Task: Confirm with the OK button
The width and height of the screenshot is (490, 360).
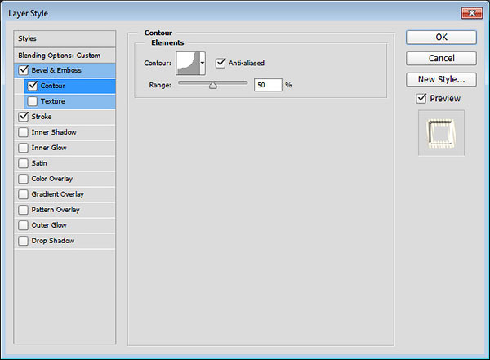Action: coord(441,38)
